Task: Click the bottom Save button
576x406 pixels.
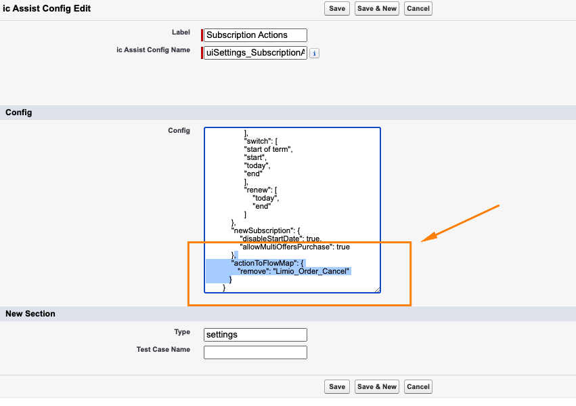Action: coord(336,386)
